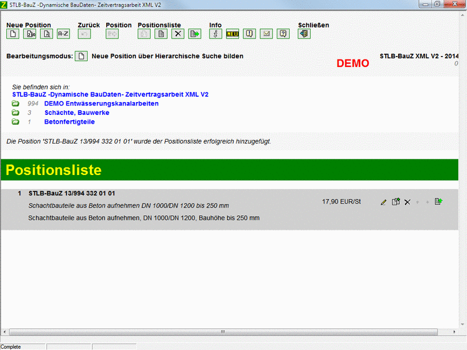The image size is (467, 350).
Task: Click folder icon beside DEMO Entwässerungskanalarbeiten
Action: tap(16, 104)
